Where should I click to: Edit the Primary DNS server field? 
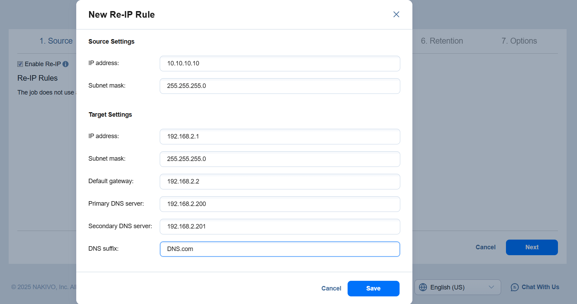pyautogui.click(x=280, y=204)
